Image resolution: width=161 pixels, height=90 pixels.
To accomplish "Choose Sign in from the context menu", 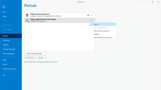I will click(103, 24).
